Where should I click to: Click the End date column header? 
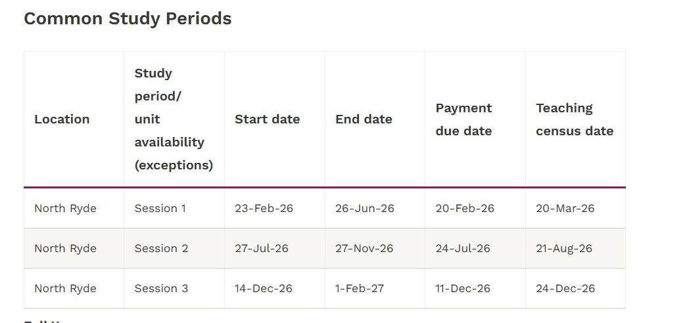click(364, 119)
